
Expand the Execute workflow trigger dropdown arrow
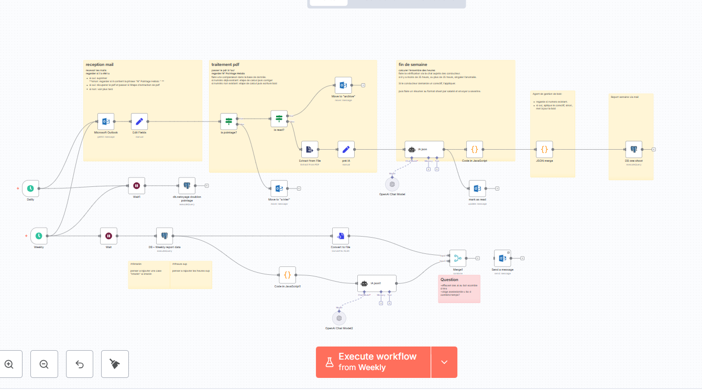point(444,362)
